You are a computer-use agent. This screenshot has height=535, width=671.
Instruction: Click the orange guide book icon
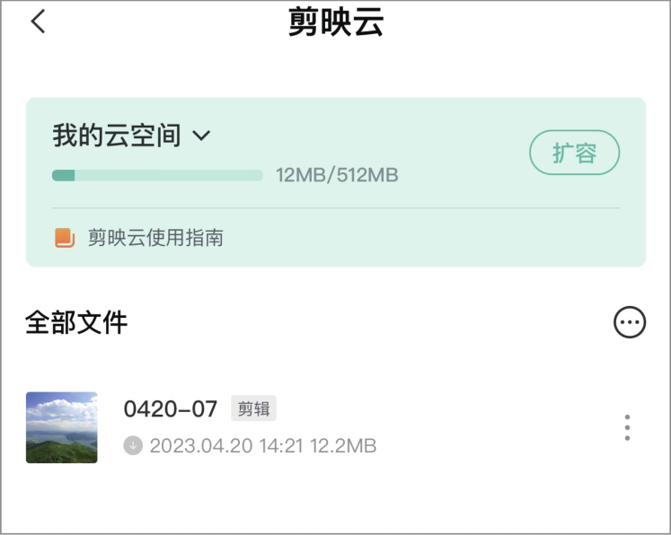pyautogui.click(x=65, y=238)
